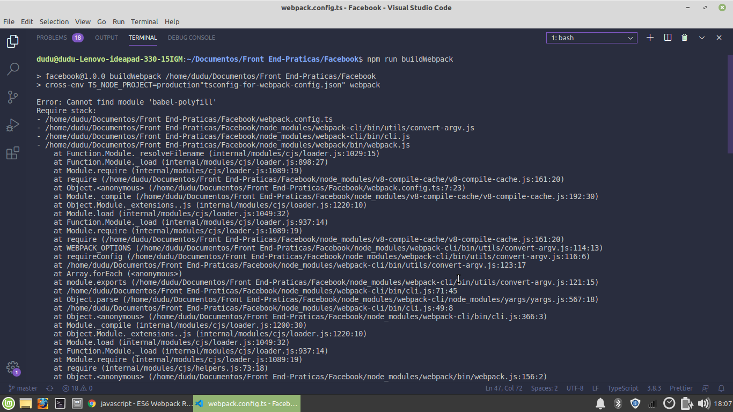Split the terminal panel
The height and width of the screenshot is (412, 733).
668,38
